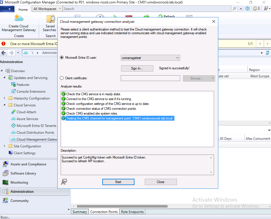The image size is (271, 219).
Task: Click the Description box scroll up arrow
Action: coord(211,158)
